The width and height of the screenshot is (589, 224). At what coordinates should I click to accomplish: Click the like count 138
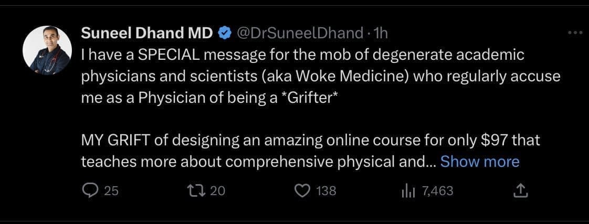click(x=327, y=191)
